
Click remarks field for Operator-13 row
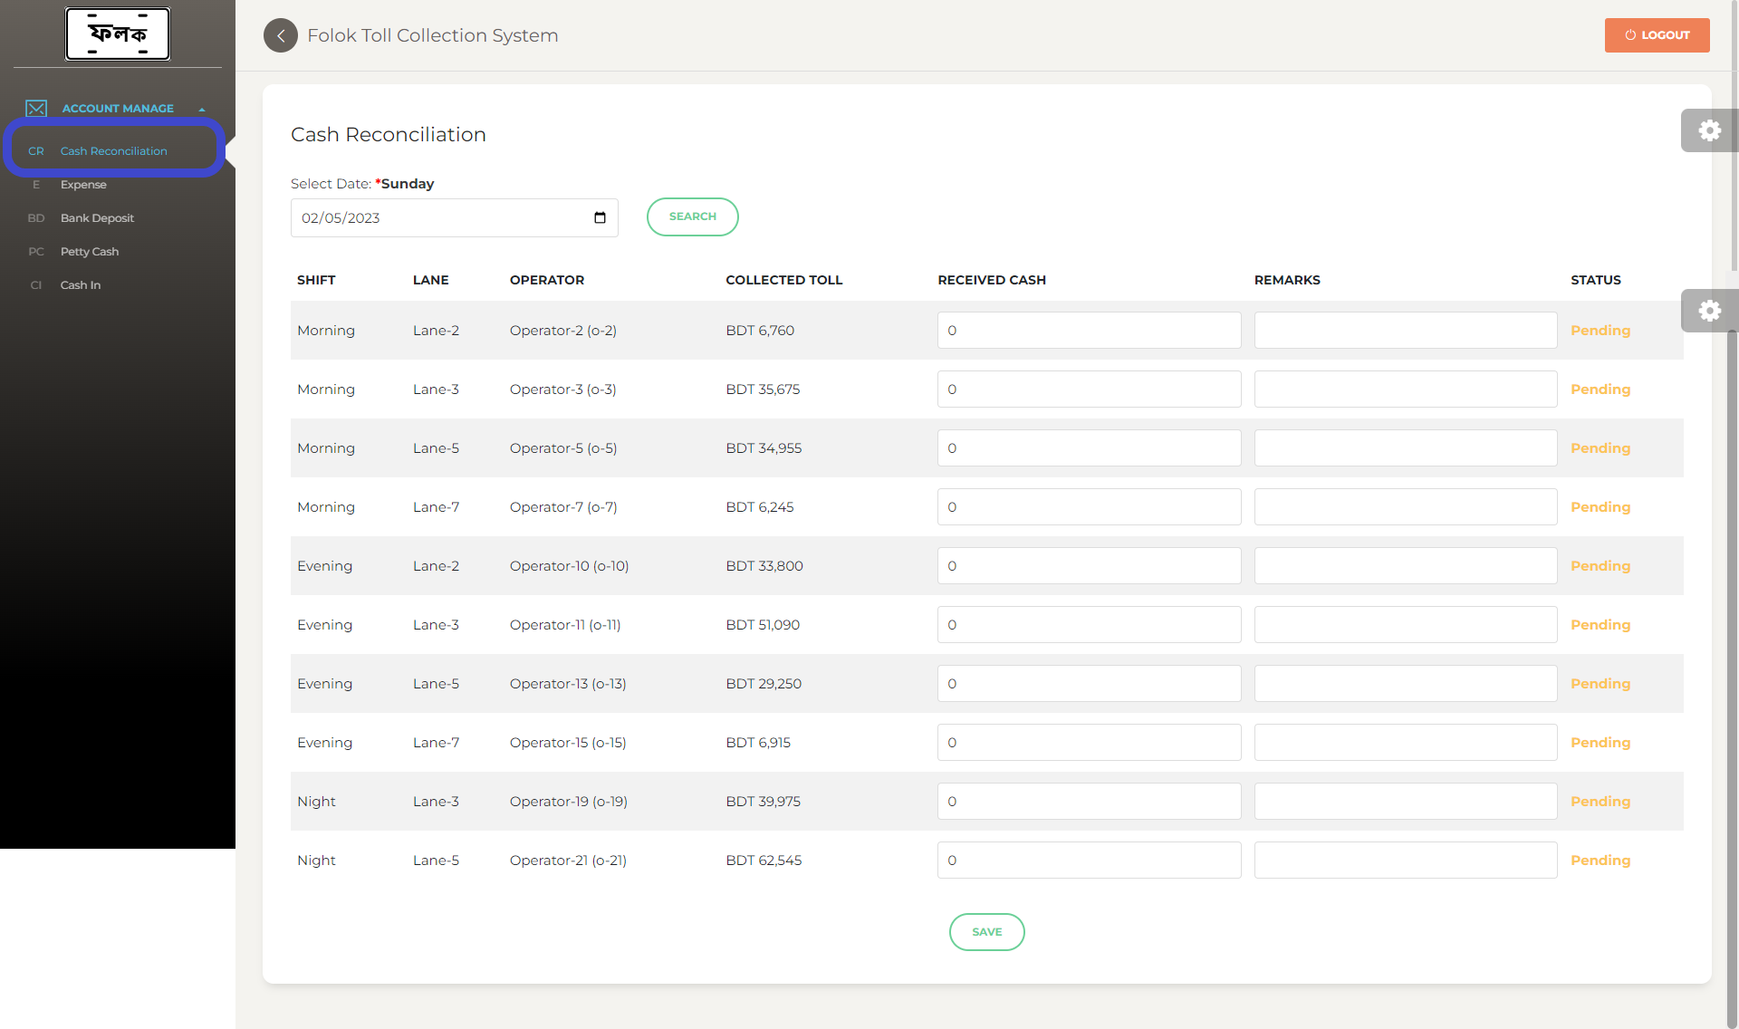(x=1406, y=684)
